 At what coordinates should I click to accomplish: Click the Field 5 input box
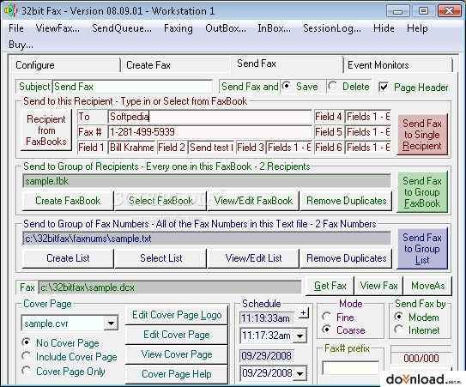pos(368,131)
